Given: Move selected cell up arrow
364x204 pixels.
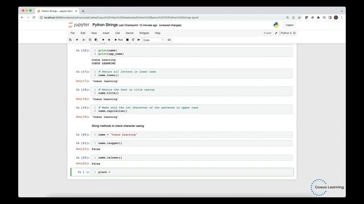Looking at the screenshot, I should [x=103, y=40].
